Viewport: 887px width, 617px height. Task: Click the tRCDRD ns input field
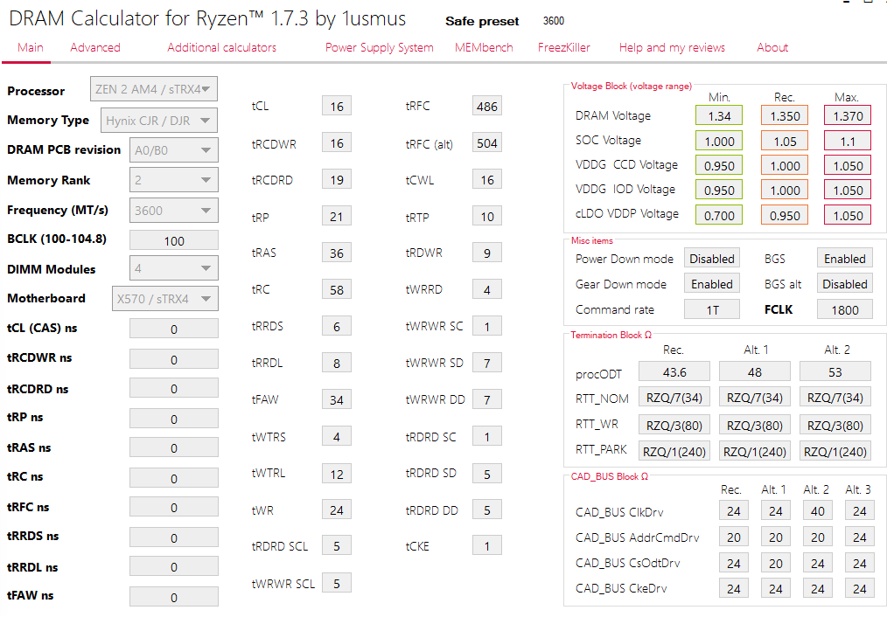click(x=174, y=388)
